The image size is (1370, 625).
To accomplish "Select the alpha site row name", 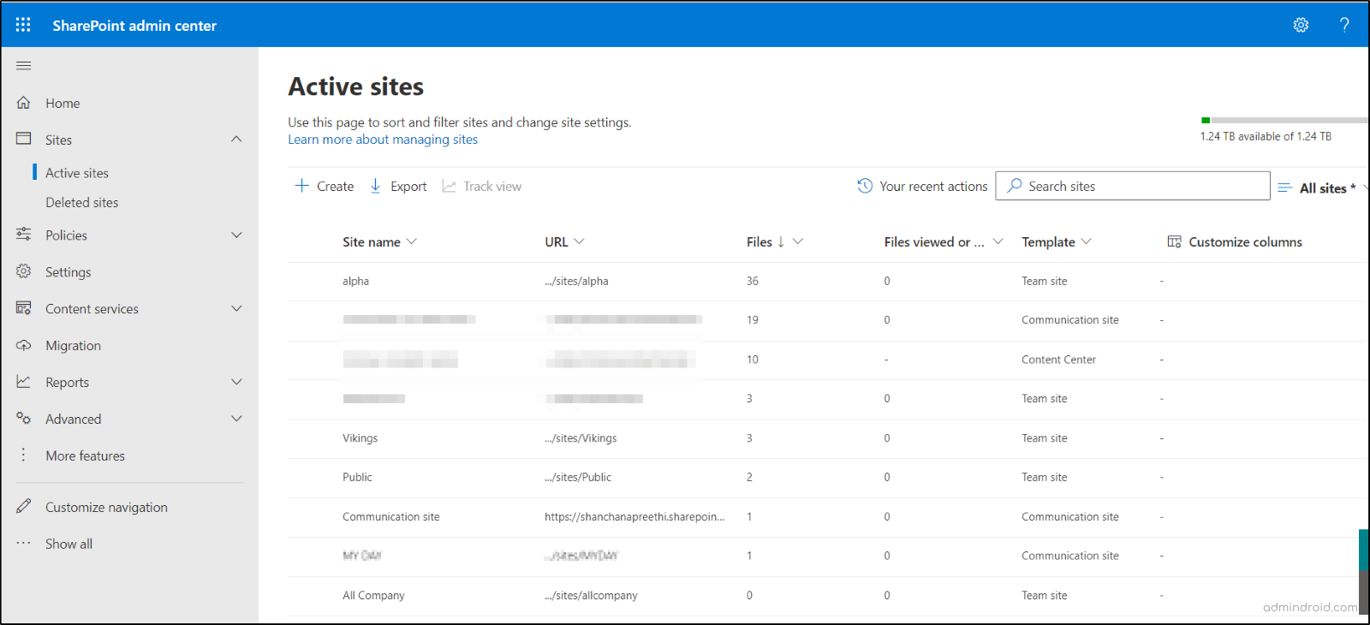I will point(355,281).
